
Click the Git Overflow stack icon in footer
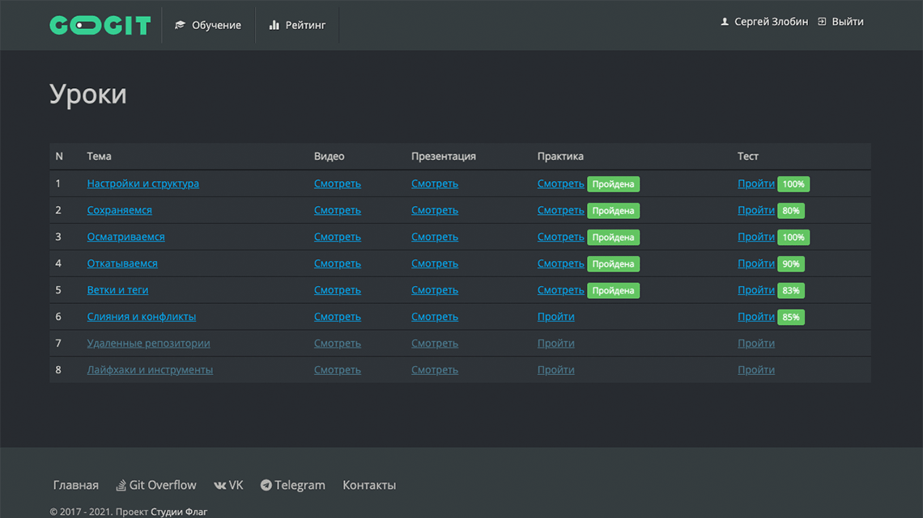tap(121, 486)
